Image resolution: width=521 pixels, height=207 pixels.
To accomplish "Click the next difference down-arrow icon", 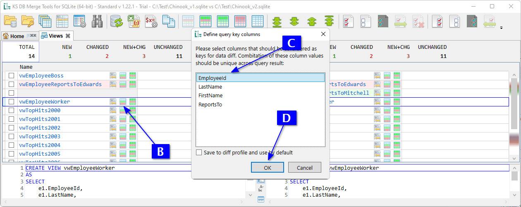I will 294,21.
